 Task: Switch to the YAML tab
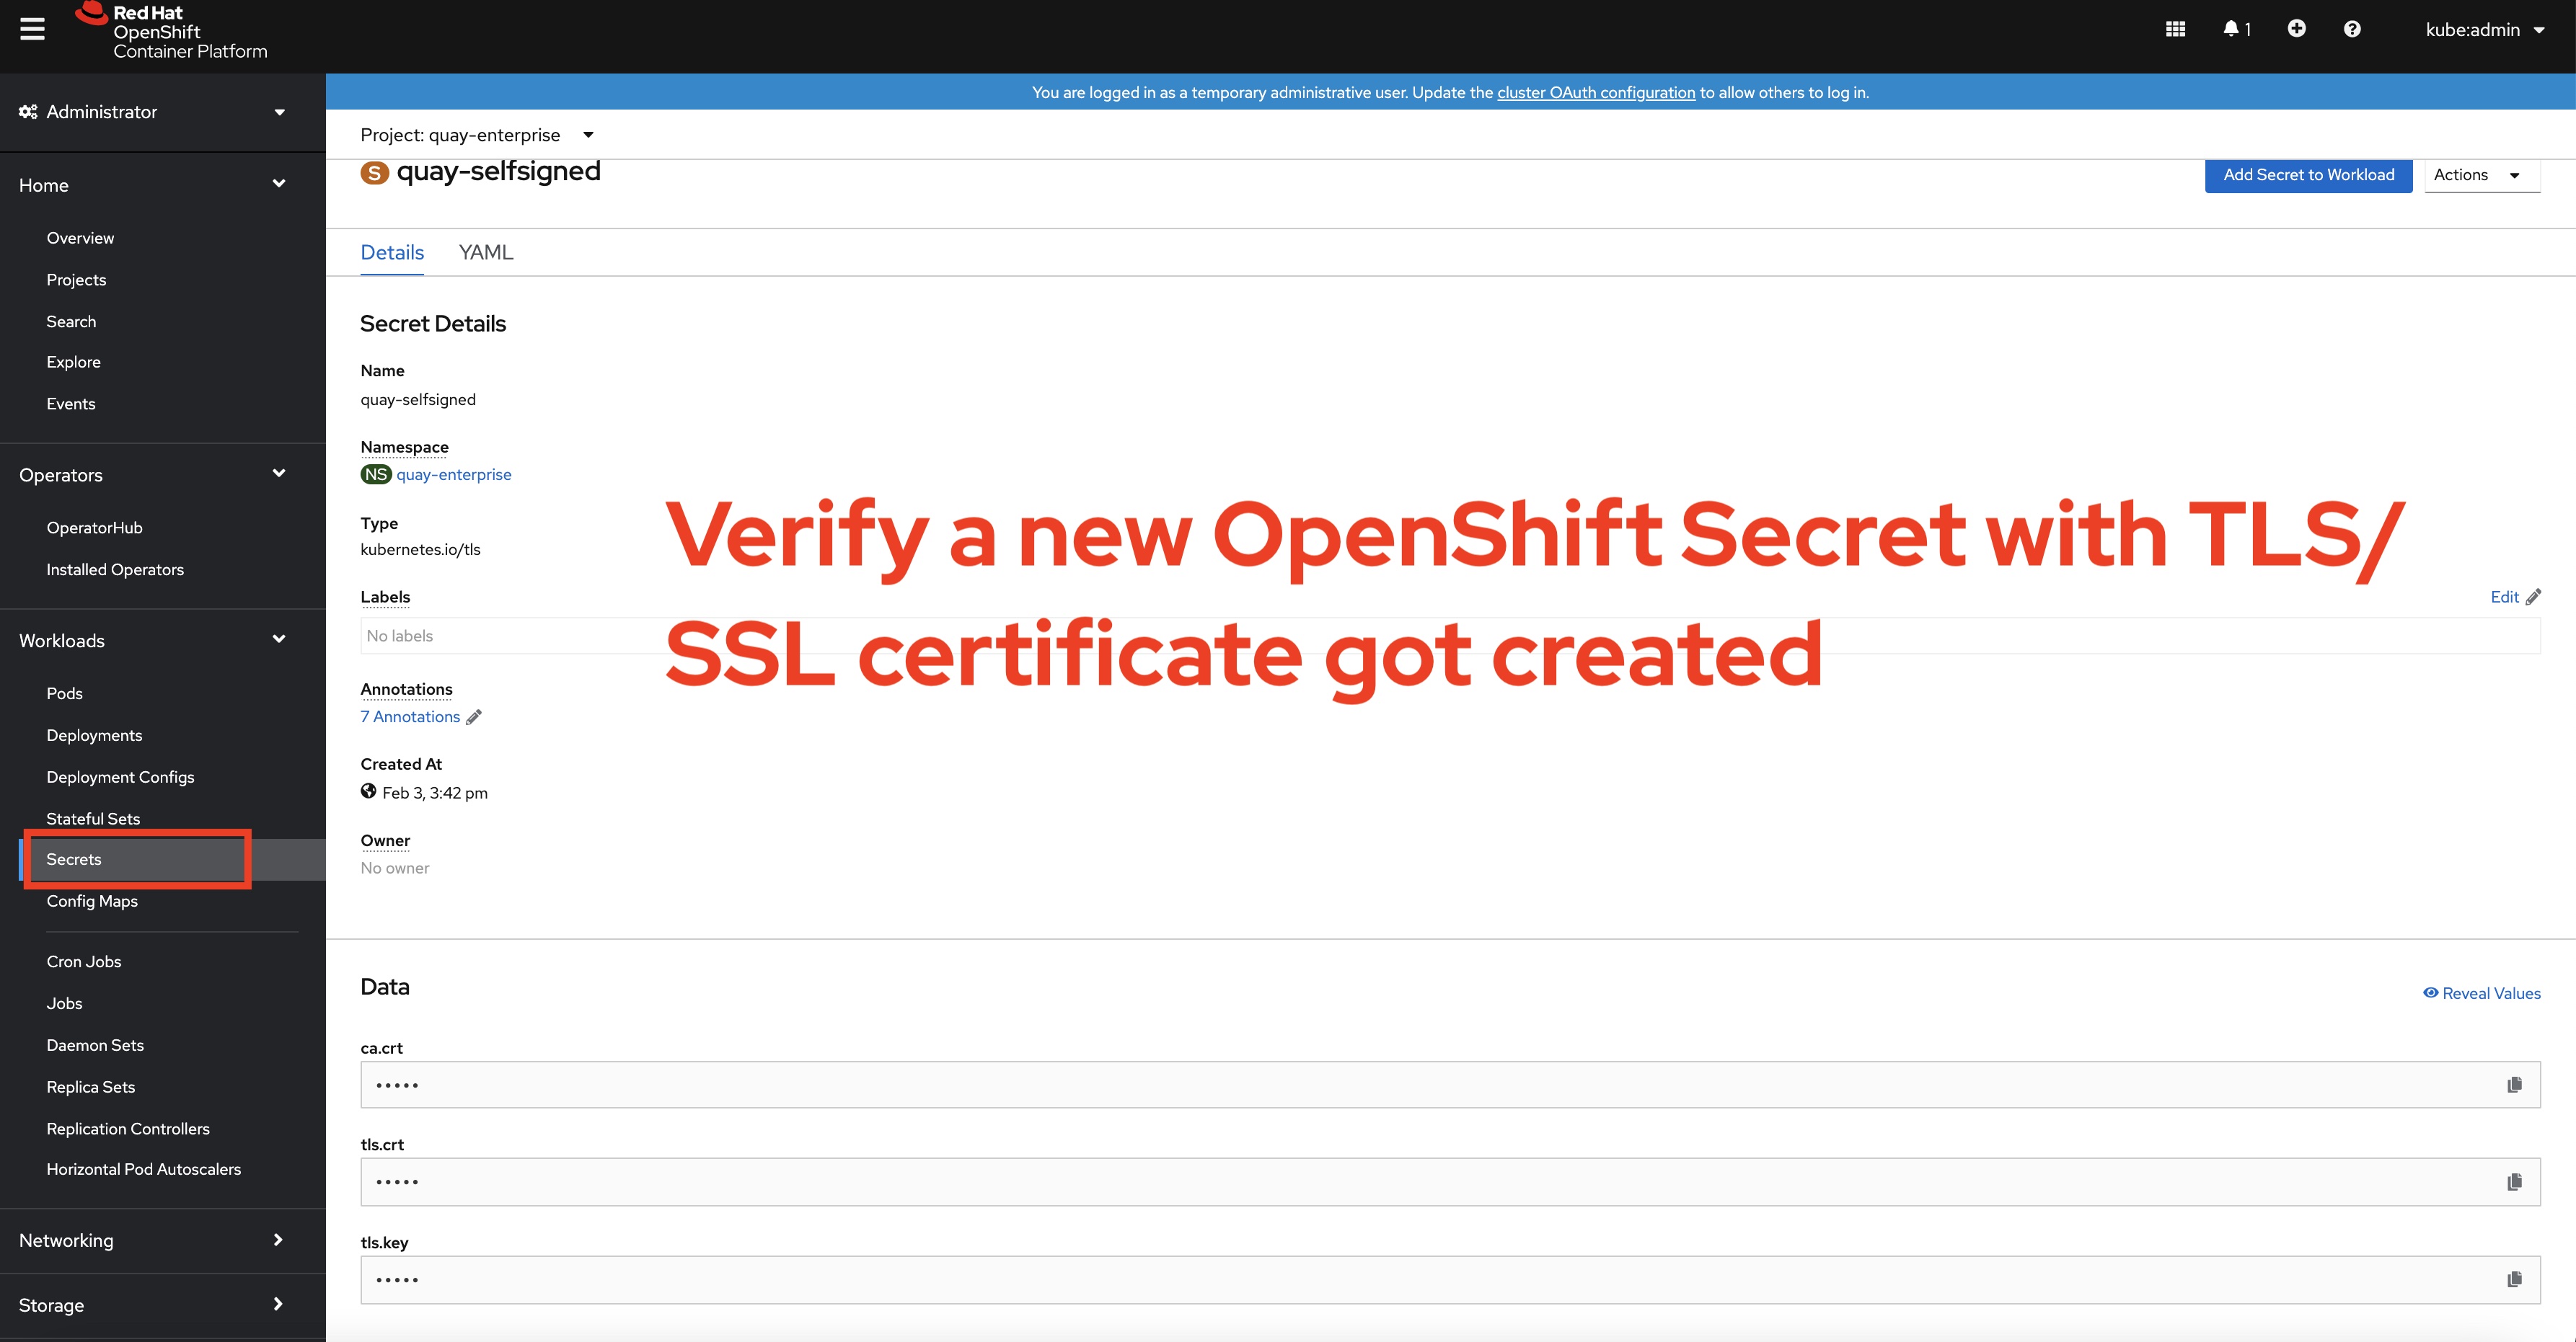pos(486,253)
